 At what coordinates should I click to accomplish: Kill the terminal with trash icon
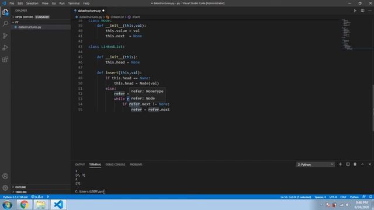[x=355, y=164]
